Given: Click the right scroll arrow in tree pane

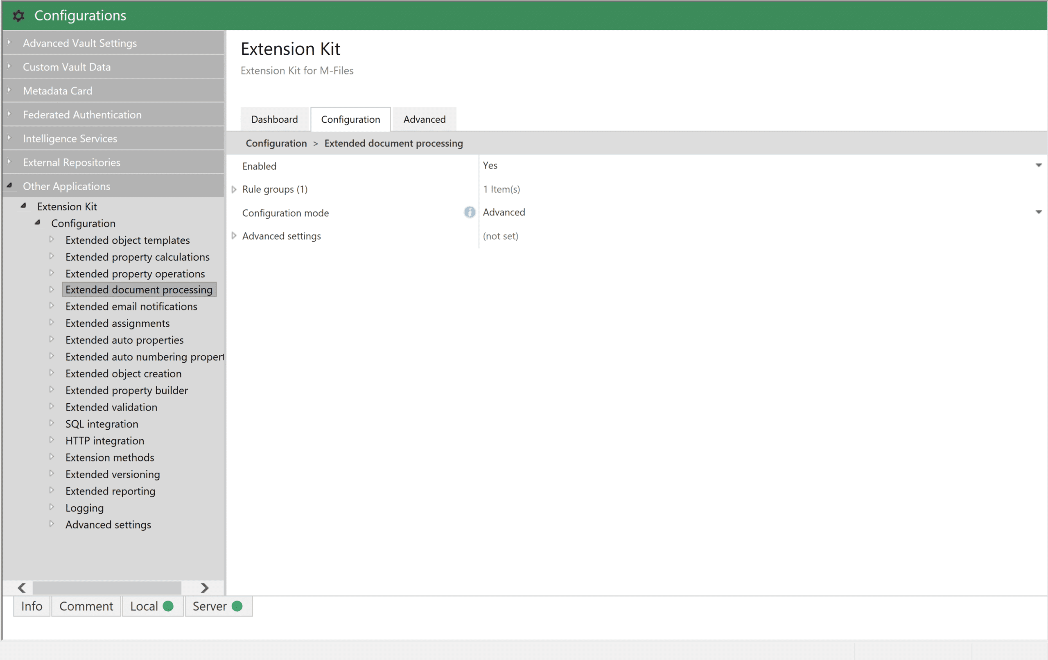Looking at the screenshot, I should tap(205, 588).
